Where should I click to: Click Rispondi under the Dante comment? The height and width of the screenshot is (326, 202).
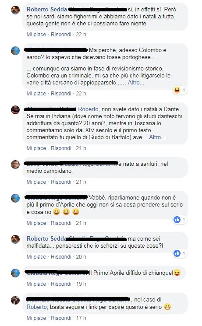pyautogui.click(x=61, y=148)
